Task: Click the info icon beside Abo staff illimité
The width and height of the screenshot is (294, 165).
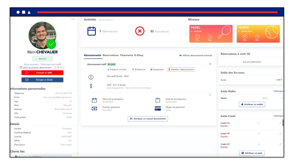Action: click(x=91, y=77)
